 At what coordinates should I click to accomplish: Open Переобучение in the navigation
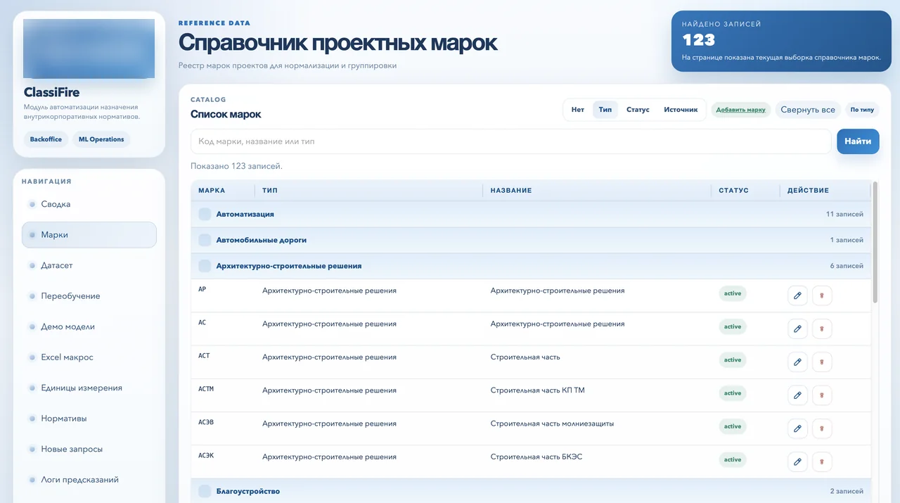coord(89,296)
